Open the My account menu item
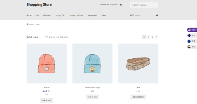Screen dimensions: 197x104 [92, 15]
